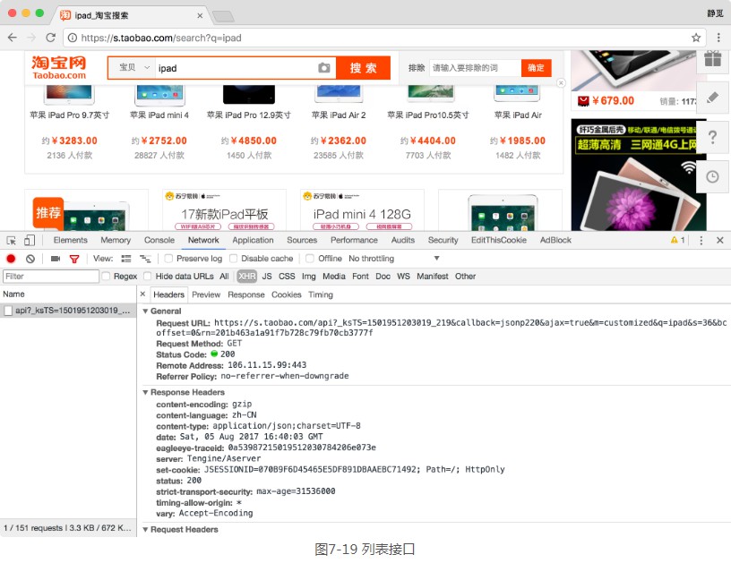Screen dimensions: 731x563
Task: Toggle device toolbar icon in DevTools
Action: (x=29, y=240)
